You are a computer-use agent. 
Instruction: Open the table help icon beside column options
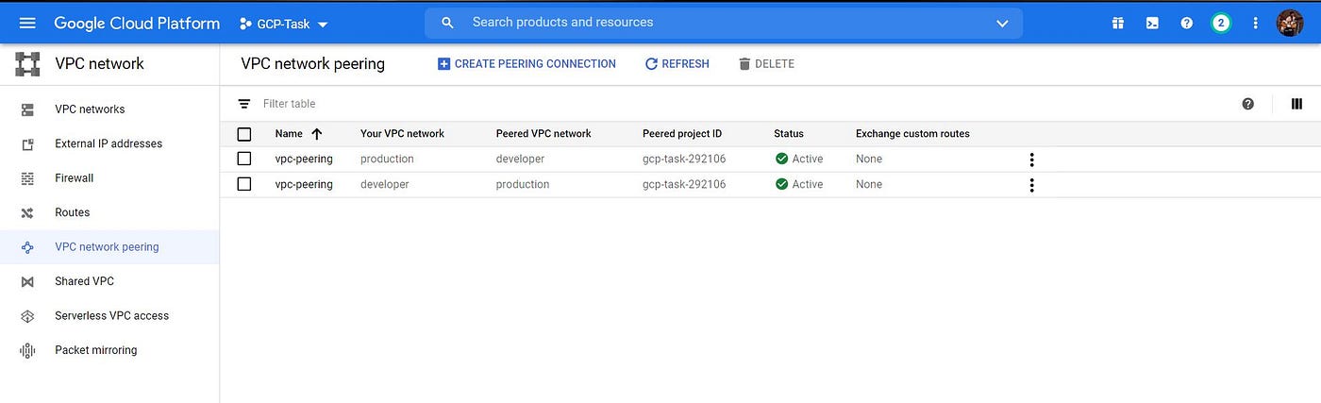(1248, 104)
